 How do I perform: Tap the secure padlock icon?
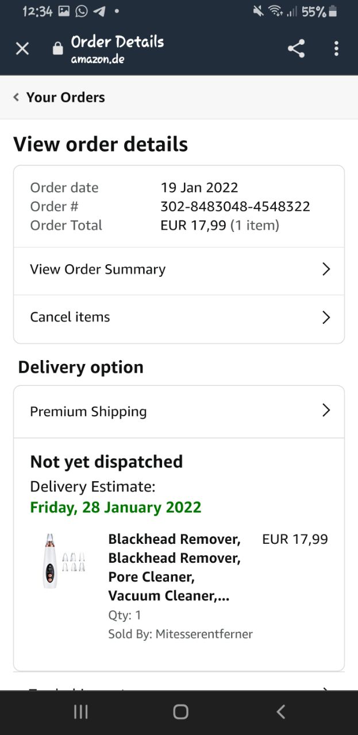(57, 49)
